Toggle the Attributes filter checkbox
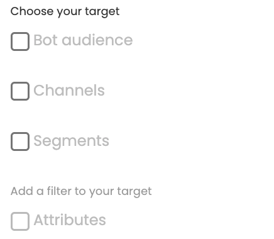The height and width of the screenshot is (239, 274). pos(20,221)
